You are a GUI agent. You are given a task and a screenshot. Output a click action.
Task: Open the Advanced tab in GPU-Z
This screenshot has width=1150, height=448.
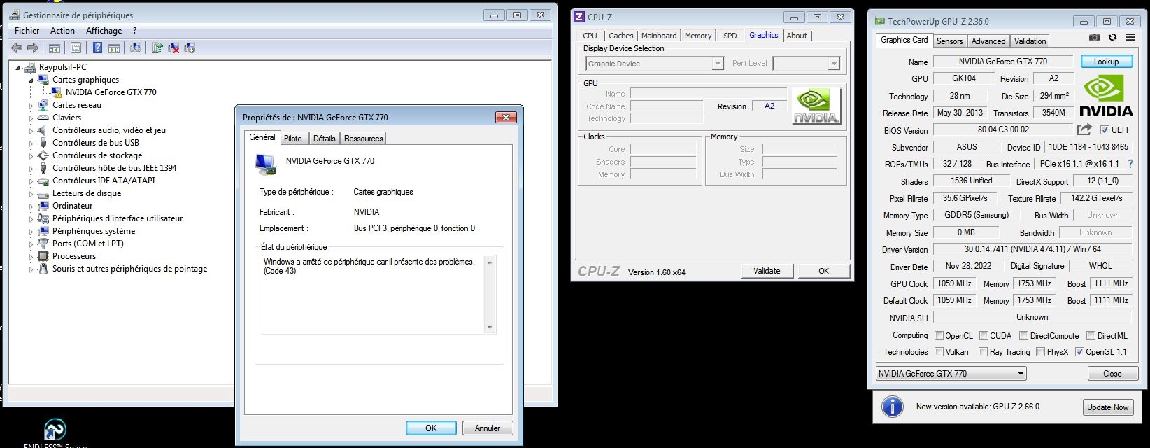[988, 41]
